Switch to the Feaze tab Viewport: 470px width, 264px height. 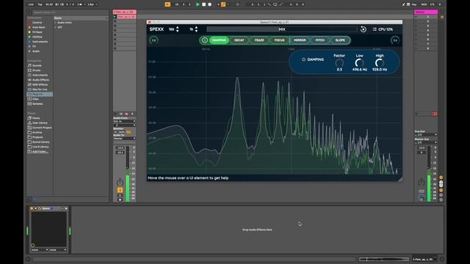259,40
